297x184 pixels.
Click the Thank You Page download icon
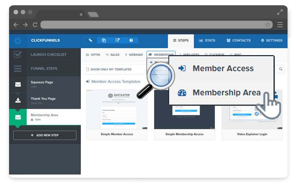click(18, 100)
